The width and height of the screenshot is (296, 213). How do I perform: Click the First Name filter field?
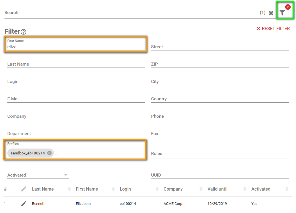tap(76, 47)
